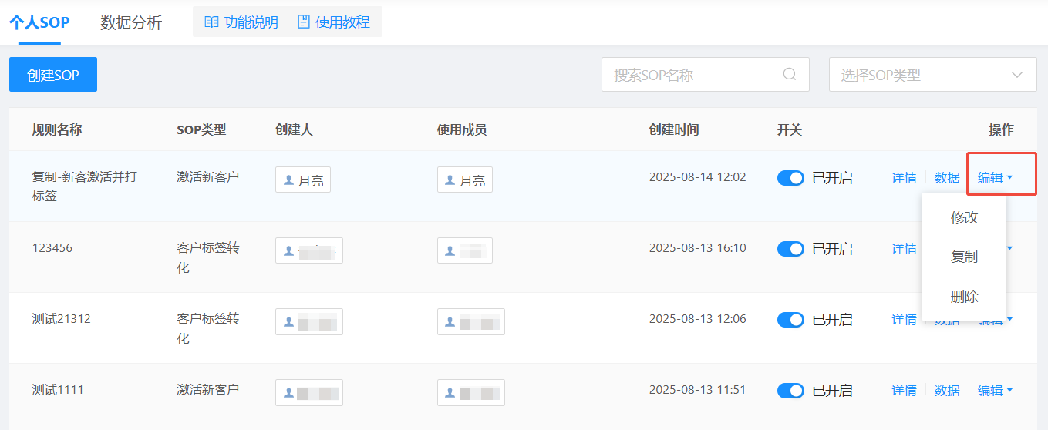
Task: Toggle the switch for the 123456 rule
Action: tap(790, 249)
